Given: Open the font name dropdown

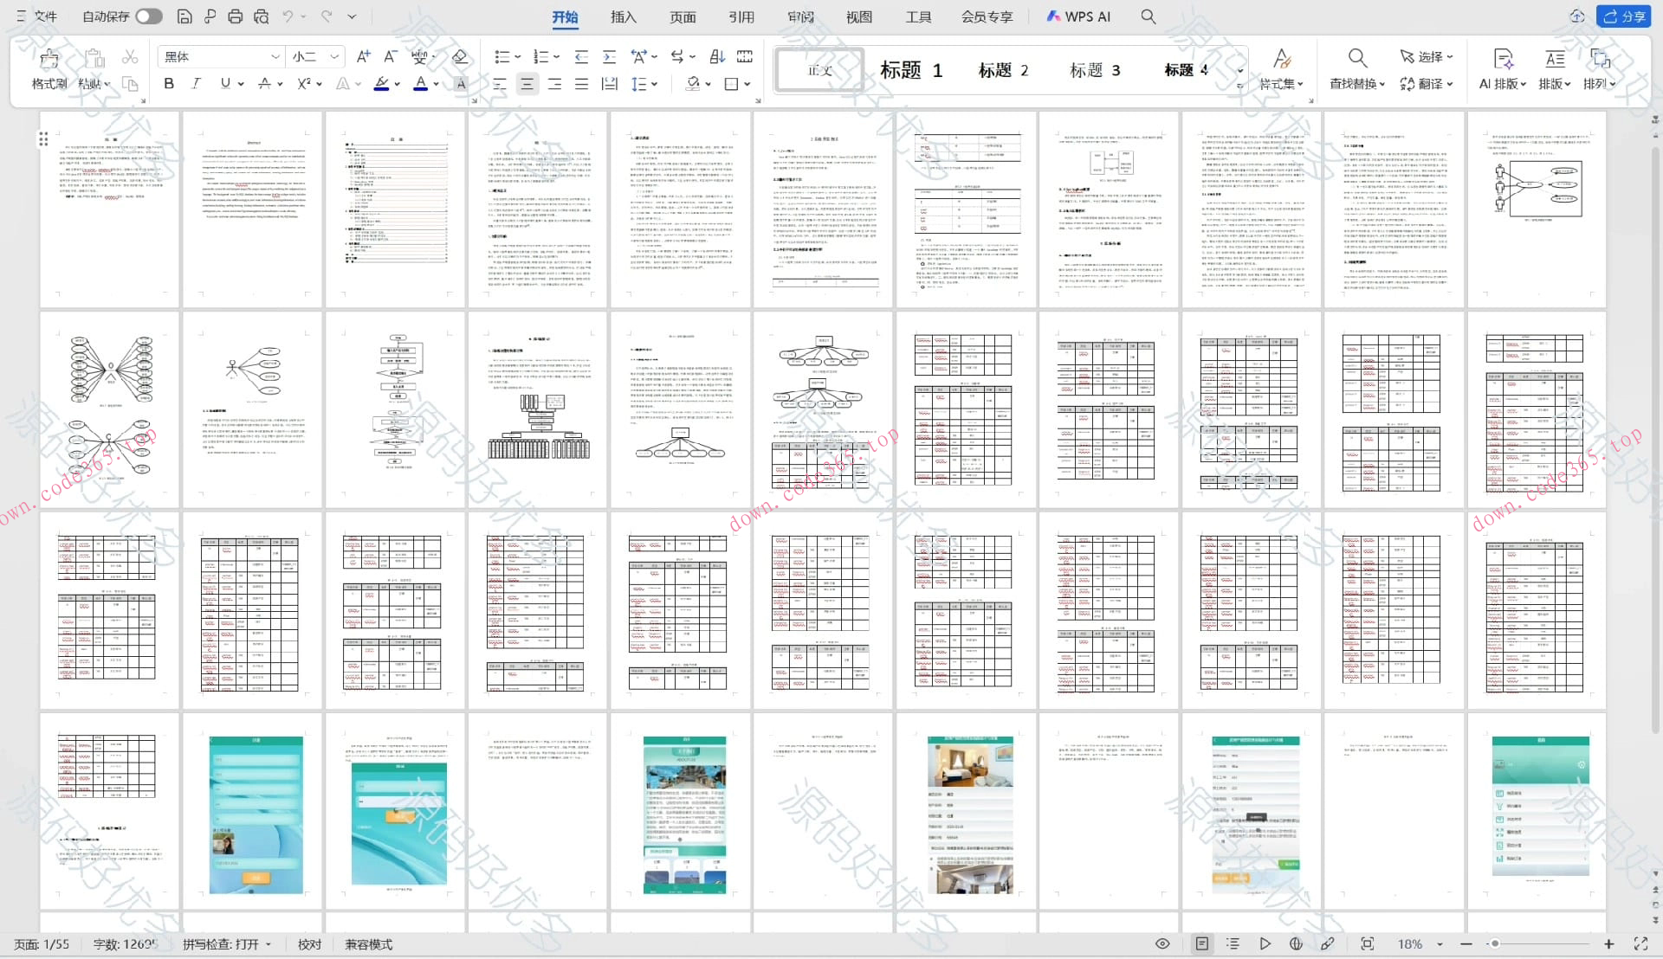Looking at the screenshot, I should pyautogui.click(x=275, y=57).
